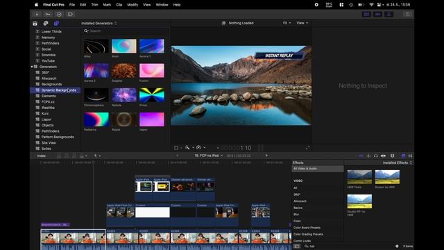Open the Libraries sidebar clapperboard icon
Image resolution: width=444 pixels, height=250 pixels.
pos(35,23)
